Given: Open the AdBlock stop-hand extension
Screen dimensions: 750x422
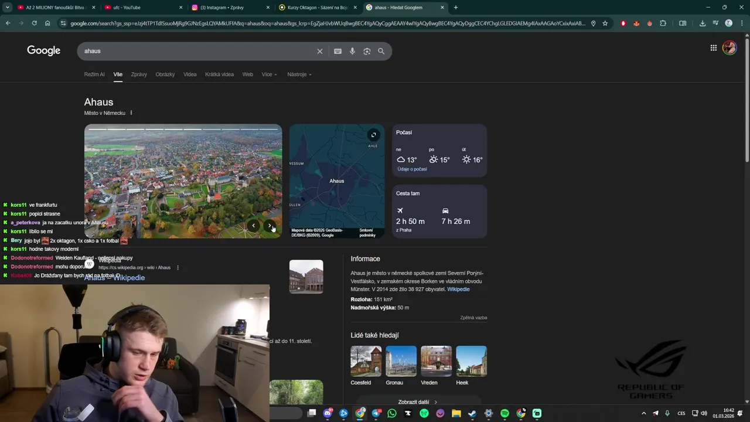Looking at the screenshot, I should (x=623, y=23).
